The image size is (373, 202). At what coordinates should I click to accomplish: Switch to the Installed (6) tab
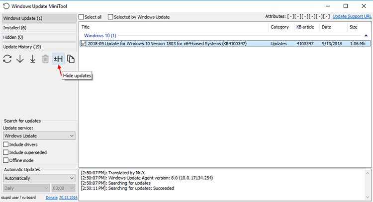(39, 28)
